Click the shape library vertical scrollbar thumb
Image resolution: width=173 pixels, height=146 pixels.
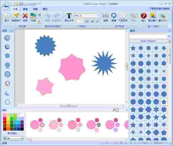tap(170, 56)
